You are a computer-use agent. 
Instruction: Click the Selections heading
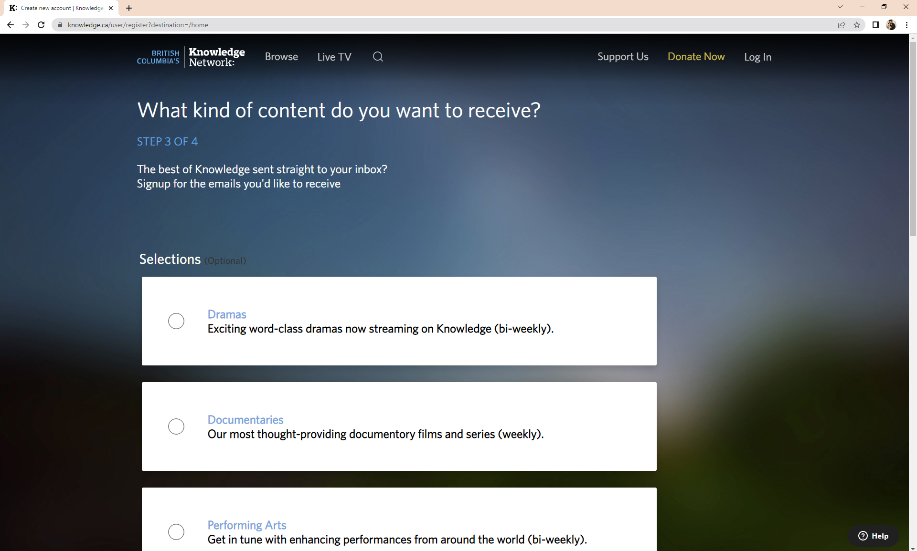pyautogui.click(x=170, y=259)
